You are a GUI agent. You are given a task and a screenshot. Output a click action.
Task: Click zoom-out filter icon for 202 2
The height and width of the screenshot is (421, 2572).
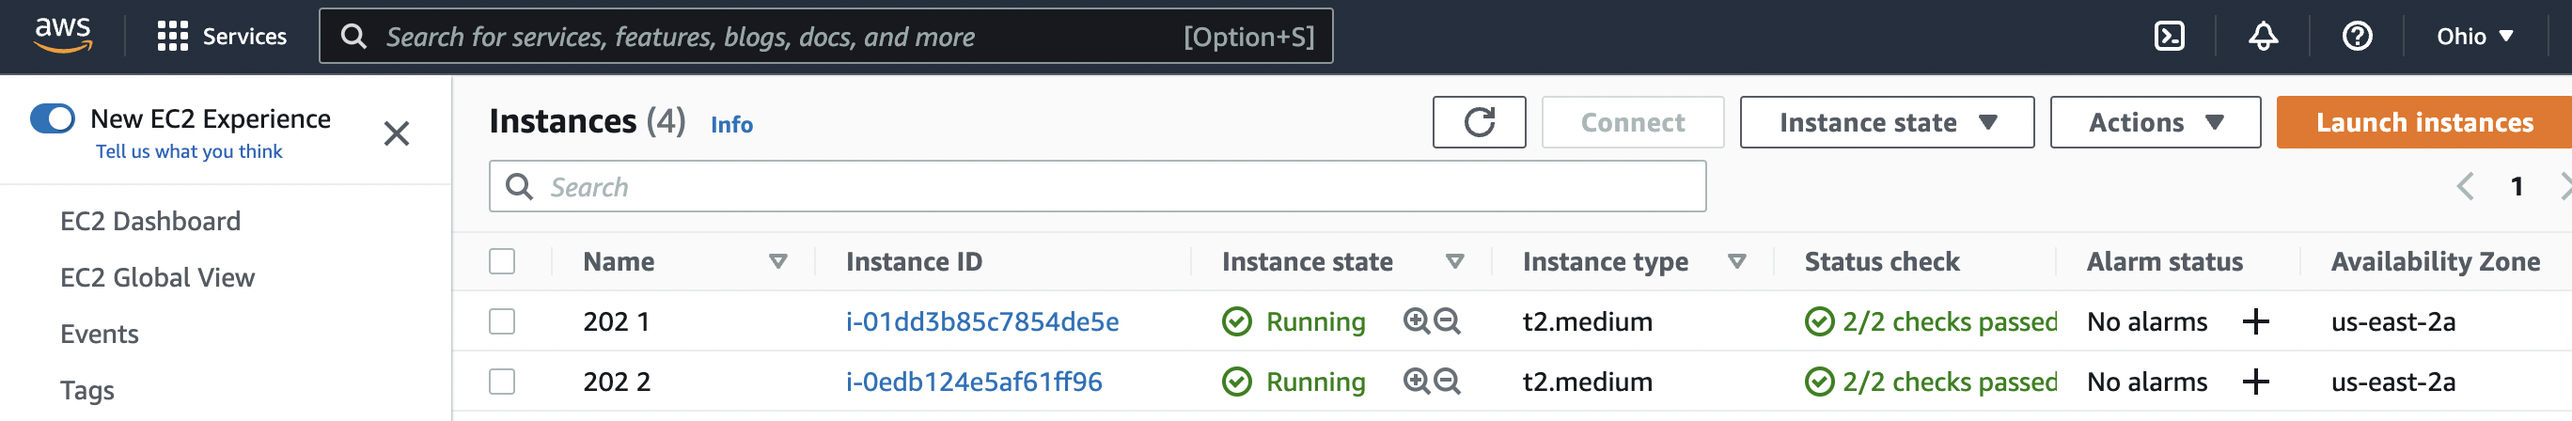[1447, 382]
